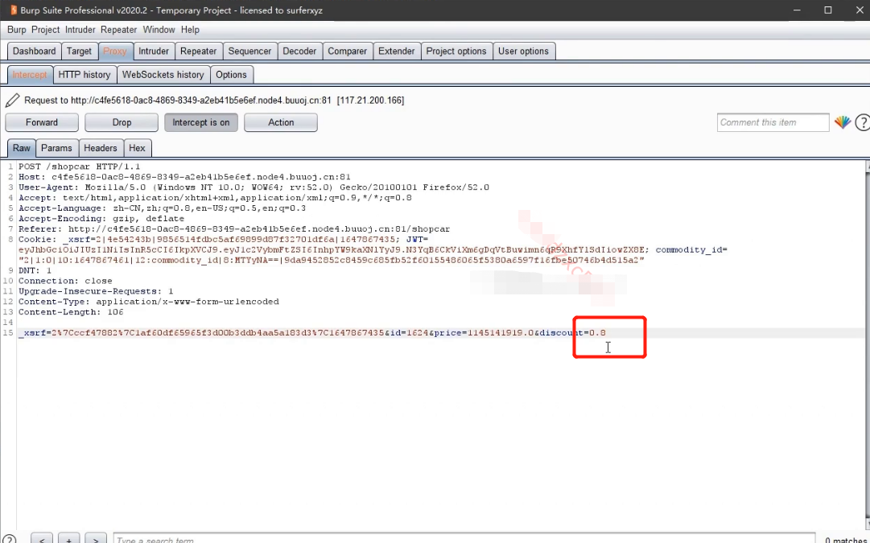Open the Help menu
Viewport: 870px width, 543px height.
click(190, 30)
